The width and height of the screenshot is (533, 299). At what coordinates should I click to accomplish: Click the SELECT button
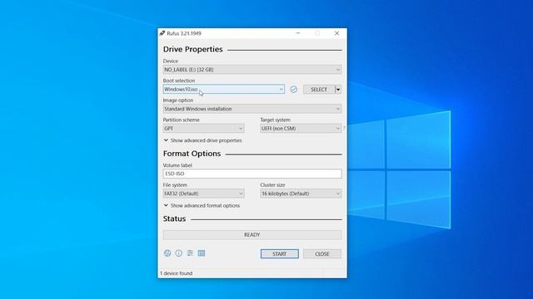click(319, 90)
